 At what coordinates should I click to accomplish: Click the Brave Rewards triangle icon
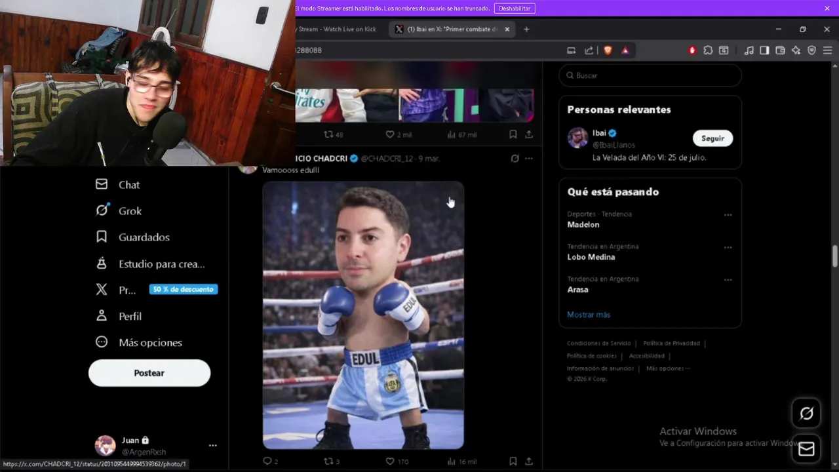click(x=625, y=50)
